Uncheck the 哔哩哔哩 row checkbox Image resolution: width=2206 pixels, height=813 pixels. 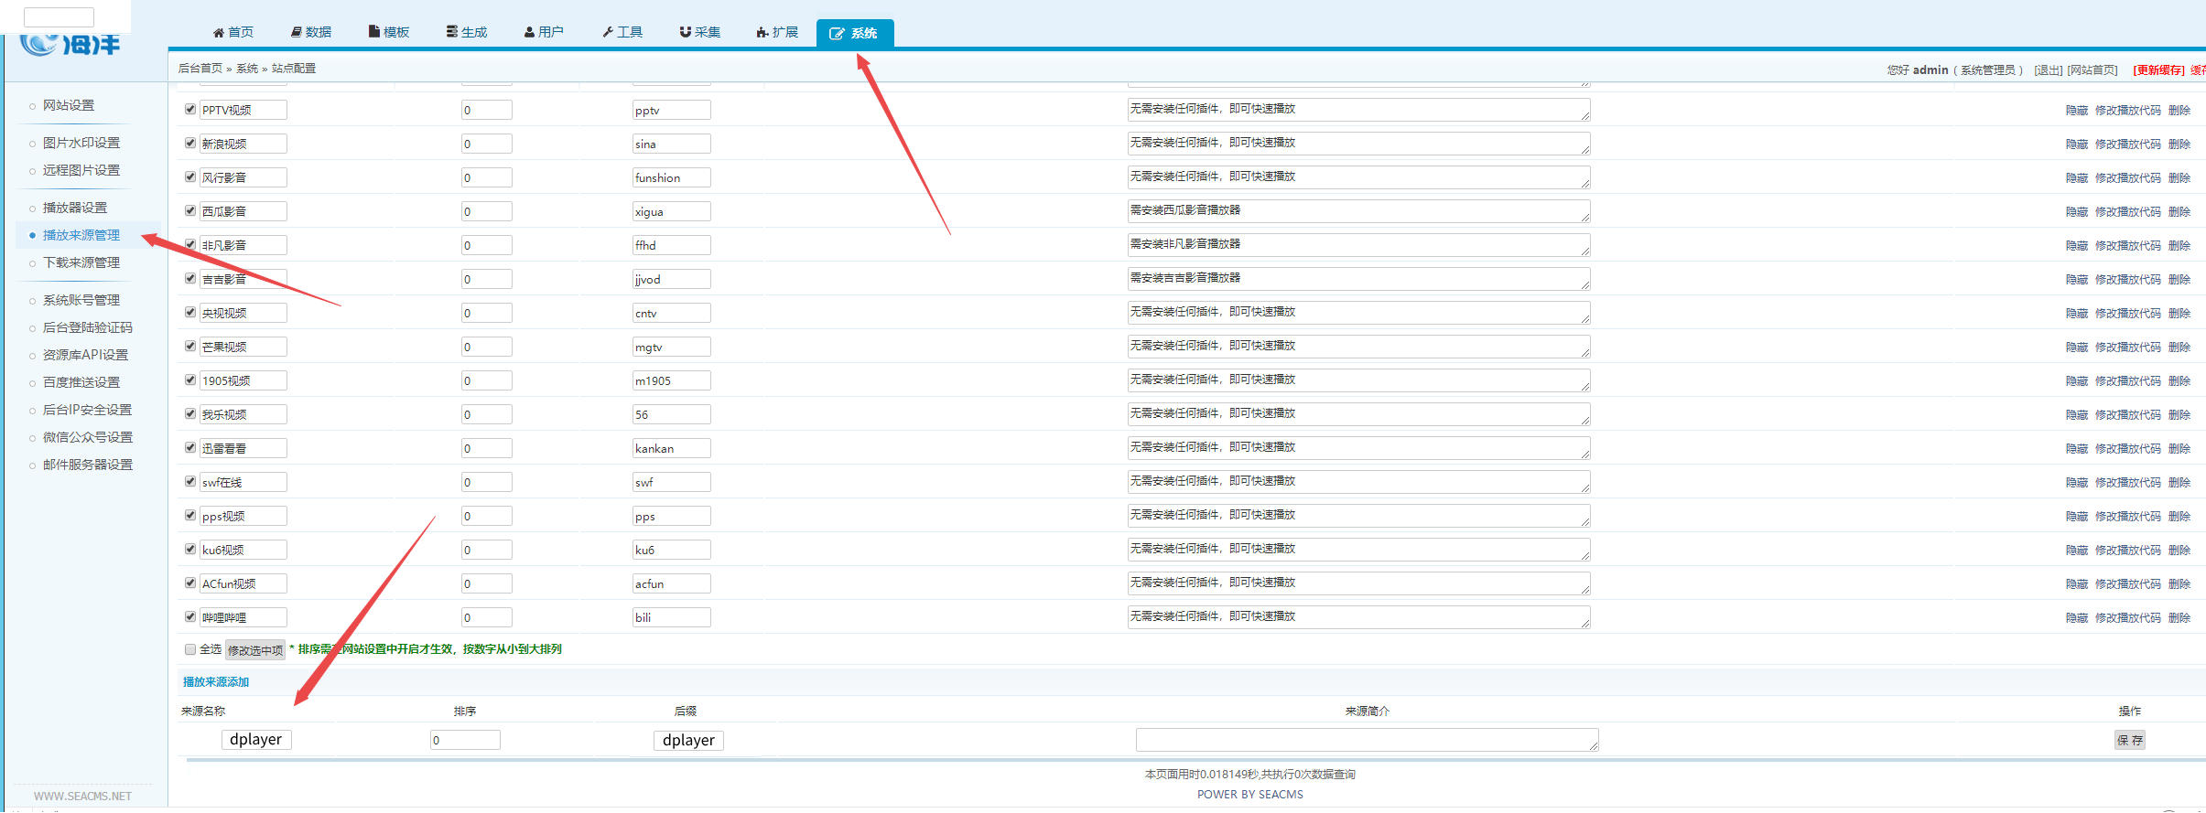(x=190, y=616)
